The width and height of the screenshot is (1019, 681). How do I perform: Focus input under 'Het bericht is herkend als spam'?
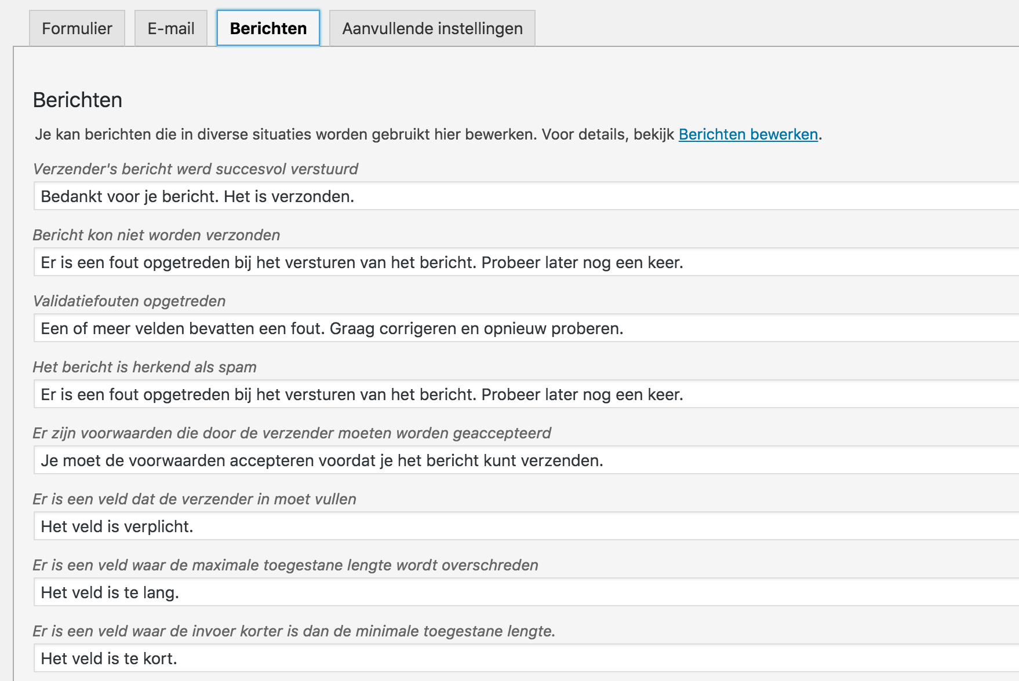click(x=522, y=394)
